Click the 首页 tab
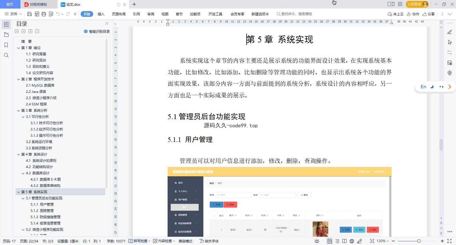456x245 pixels. (x=10, y=4)
